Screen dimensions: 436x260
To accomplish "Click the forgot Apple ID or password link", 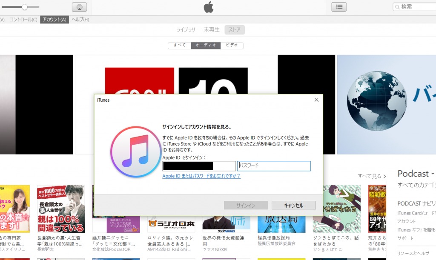I will [x=201, y=176].
